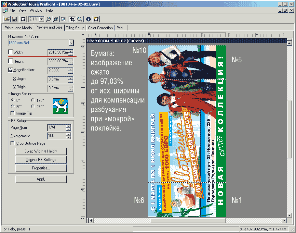Open the View menu

[22, 10]
